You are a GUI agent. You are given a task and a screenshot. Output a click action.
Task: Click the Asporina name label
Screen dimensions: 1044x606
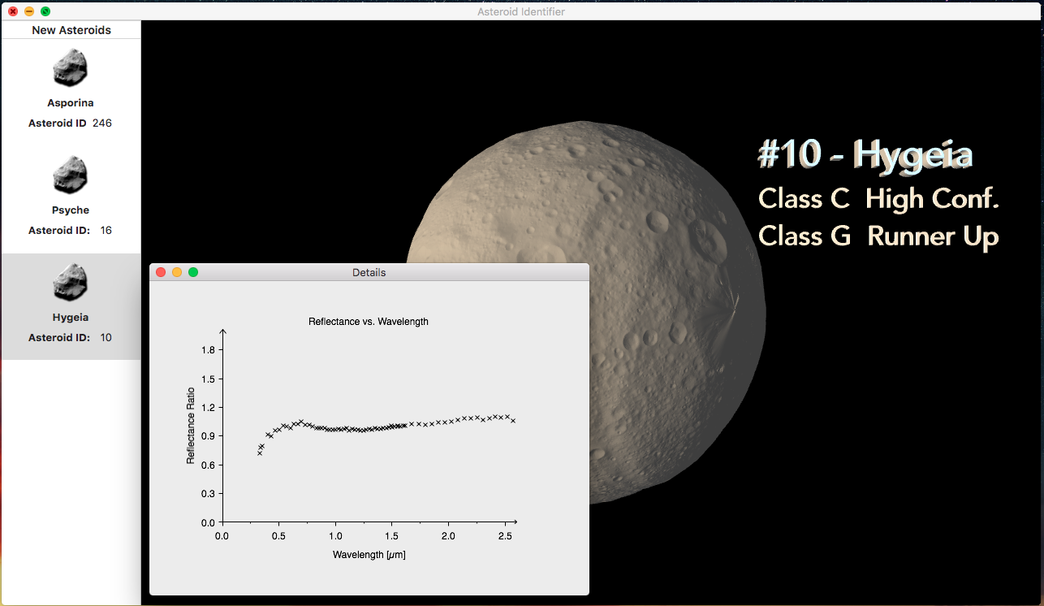(x=71, y=103)
